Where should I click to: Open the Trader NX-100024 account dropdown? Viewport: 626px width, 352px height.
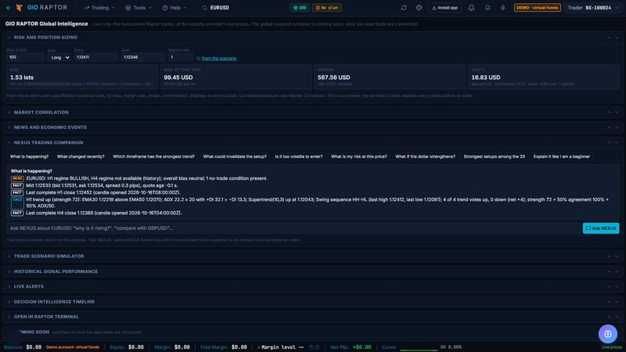[x=593, y=8]
